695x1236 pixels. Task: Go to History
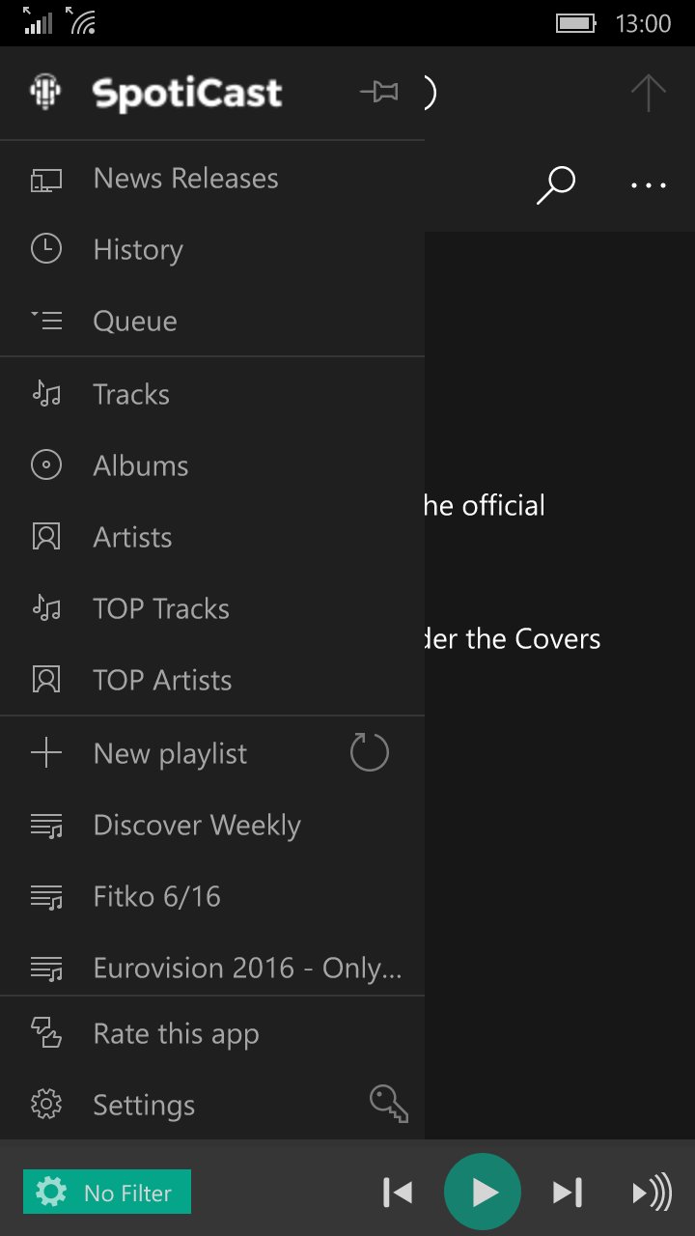212,250
